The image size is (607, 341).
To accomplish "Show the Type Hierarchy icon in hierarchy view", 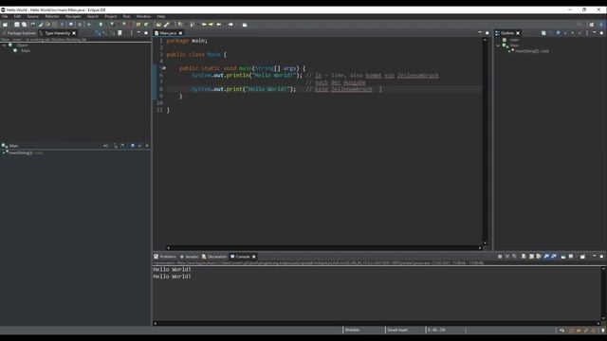I will pos(98,33).
